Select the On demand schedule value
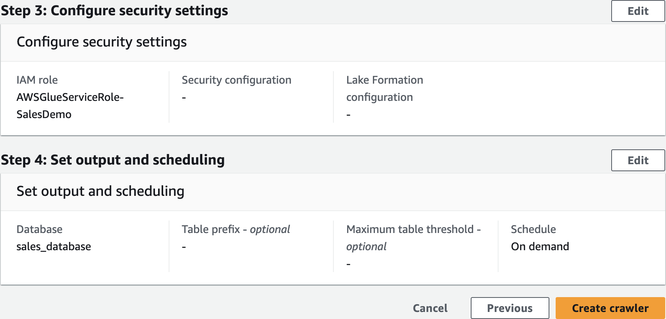 [540, 247]
